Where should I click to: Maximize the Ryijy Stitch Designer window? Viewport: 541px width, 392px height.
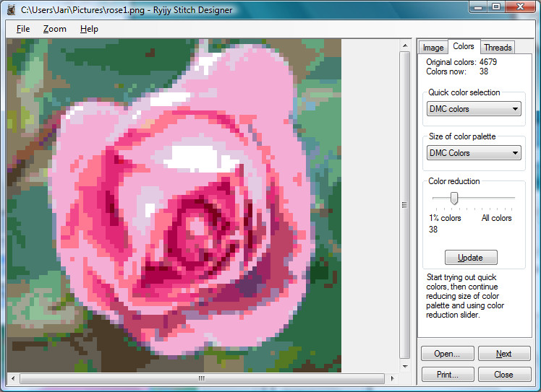tap(496, 7)
